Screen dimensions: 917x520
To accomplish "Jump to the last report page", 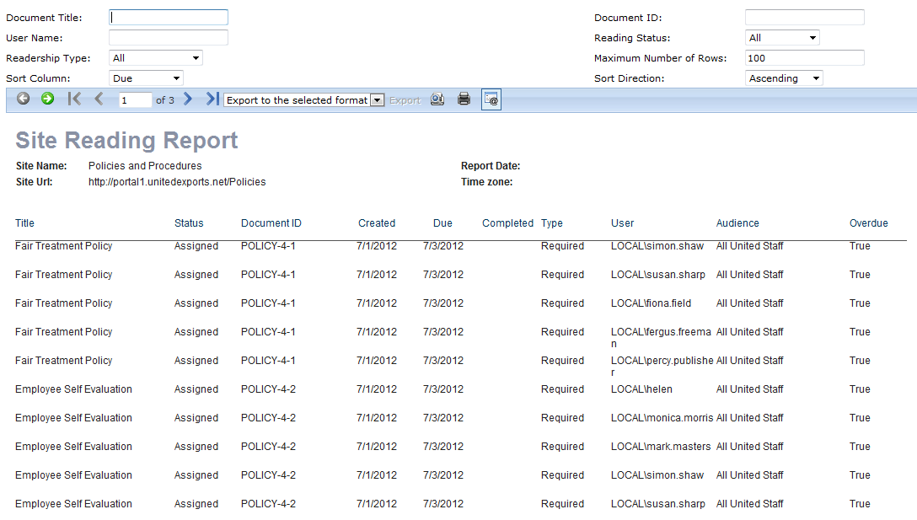I will coord(212,99).
